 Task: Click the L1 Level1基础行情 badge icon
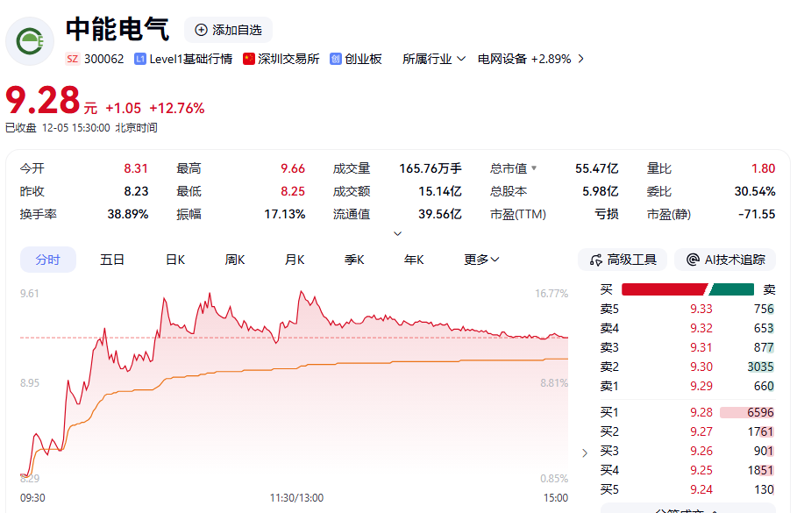(140, 59)
